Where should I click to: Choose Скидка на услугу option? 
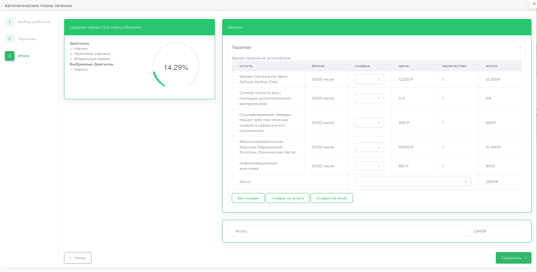287,198
